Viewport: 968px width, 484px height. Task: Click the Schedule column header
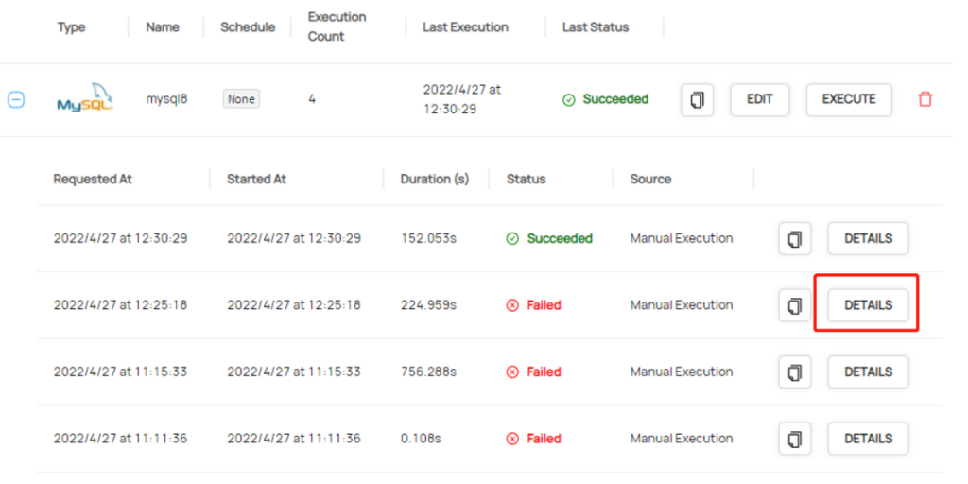coord(248,27)
